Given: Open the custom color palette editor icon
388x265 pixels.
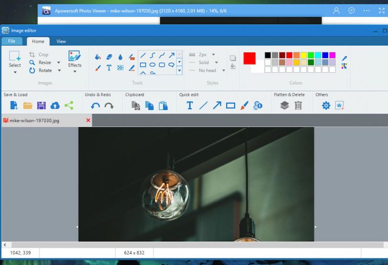Looking at the screenshot, I should click(344, 66).
